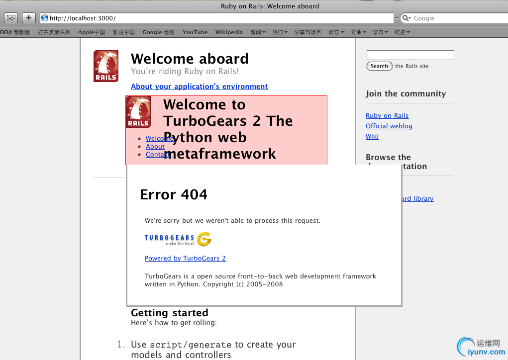The width and height of the screenshot is (508, 360).
Task: Click the Rails logo beside Welcome aboard
Action: 106,66
